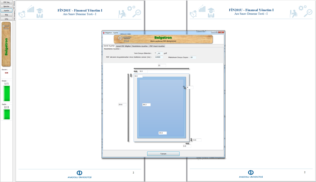Click the inner width field showing 19.6
The width and height of the screenshot is (316, 182).
tap(162, 133)
